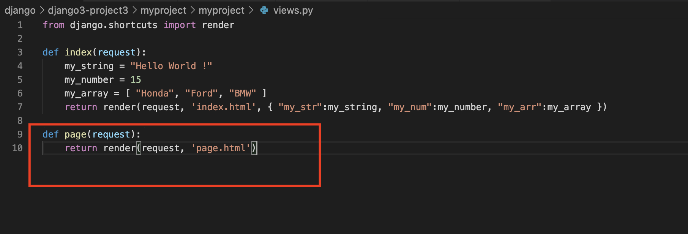Expand the chevron after django3-project3

(x=134, y=11)
